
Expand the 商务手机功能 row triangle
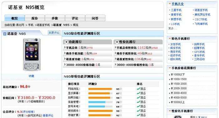pos(65,53)
